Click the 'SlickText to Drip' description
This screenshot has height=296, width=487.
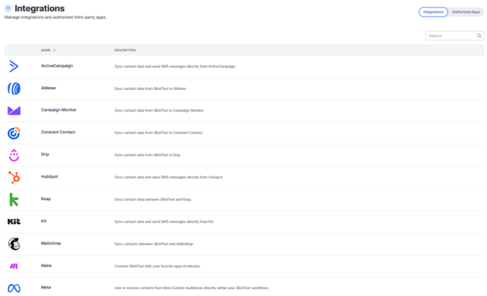point(148,155)
